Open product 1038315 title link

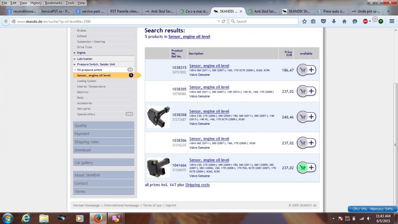click(209, 66)
